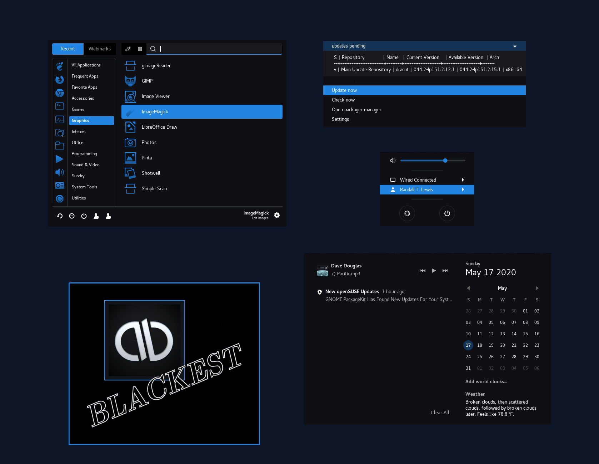The image size is (599, 464).
Task: Click the Pacific.mp3 album art thumbnail
Action: pos(323,271)
